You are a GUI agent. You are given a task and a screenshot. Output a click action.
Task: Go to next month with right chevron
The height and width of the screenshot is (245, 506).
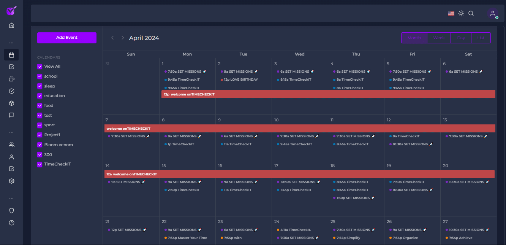[123, 38]
